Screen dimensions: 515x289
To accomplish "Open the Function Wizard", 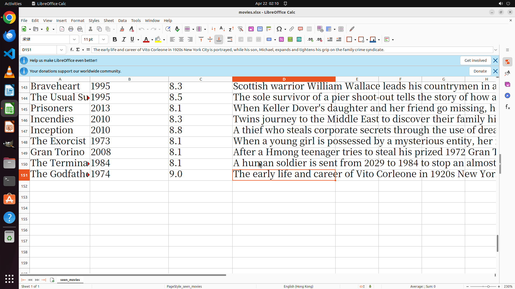I will pyautogui.click(x=72, y=50).
